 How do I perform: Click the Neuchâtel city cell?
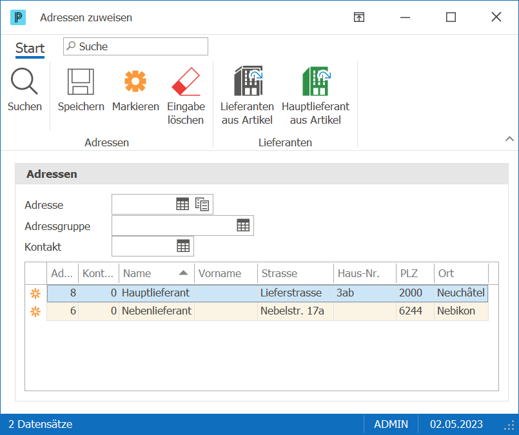pos(462,293)
